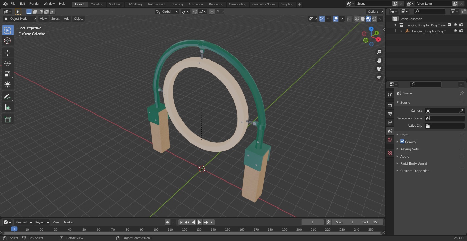Disable render for Hanging_Ring_for_Dog_Traini collection

(x=462, y=25)
